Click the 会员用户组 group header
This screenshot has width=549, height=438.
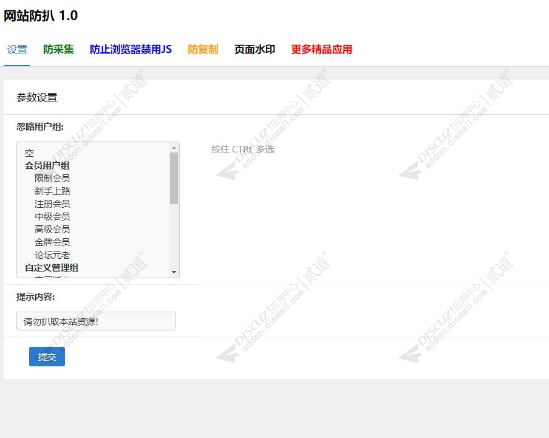pyautogui.click(x=47, y=166)
